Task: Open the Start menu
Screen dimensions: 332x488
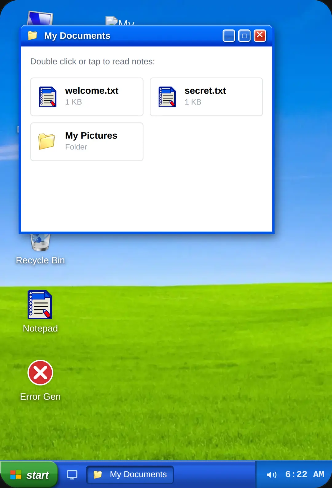Action: pyautogui.click(x=29, y=475)
